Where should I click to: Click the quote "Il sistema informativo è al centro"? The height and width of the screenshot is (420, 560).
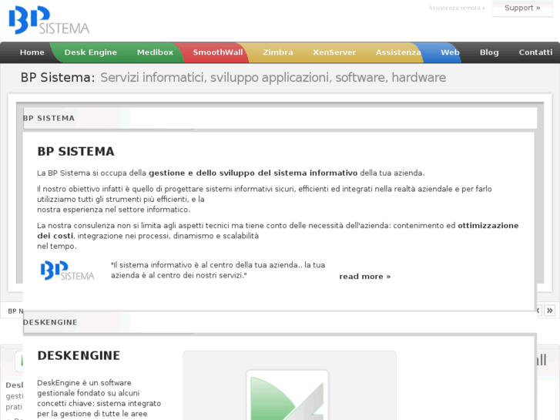(218, 270)
